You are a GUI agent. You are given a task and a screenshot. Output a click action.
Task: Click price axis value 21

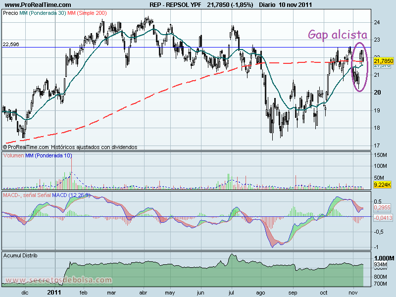click(377, 75)
